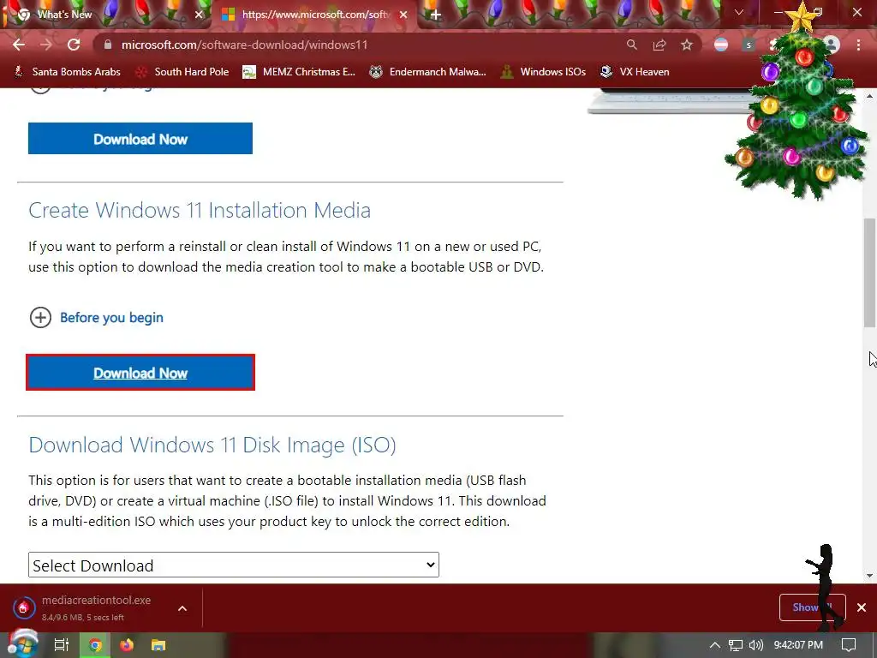Open Santa Bombs Arabs bookmark
Image resolution: width=877 pixels, height=658 pixels.
[67, 72]
